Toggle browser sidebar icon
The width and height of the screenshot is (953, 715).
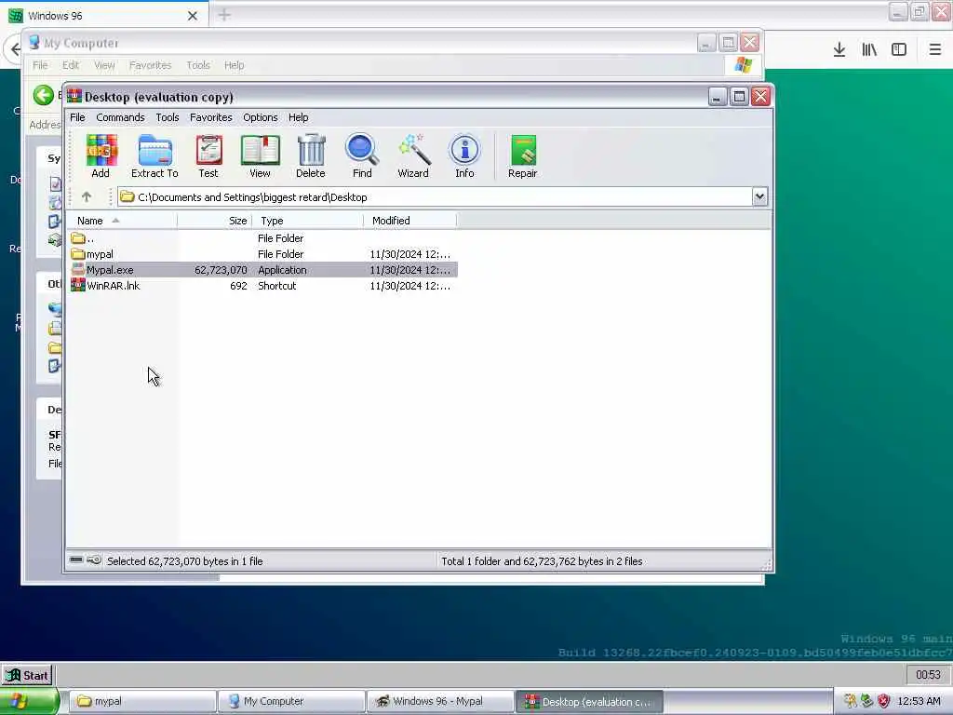coord(899,49)
